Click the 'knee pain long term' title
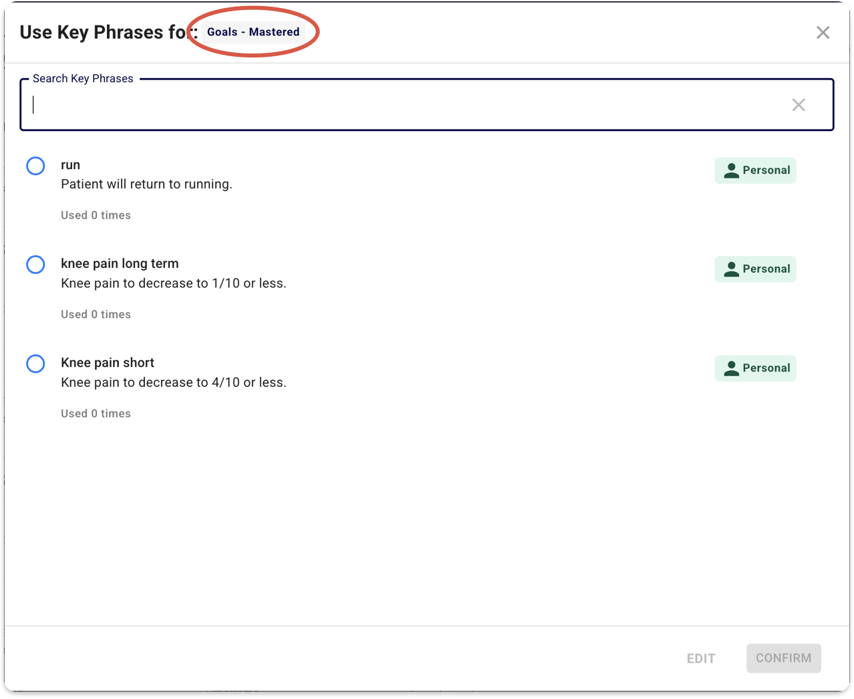Viewport: 854px width, 699px height. [x=120, y=264]
